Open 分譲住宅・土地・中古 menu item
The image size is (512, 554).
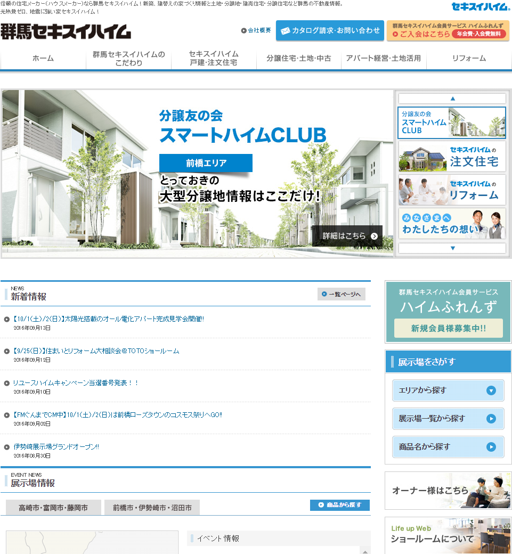coord(298,58)
